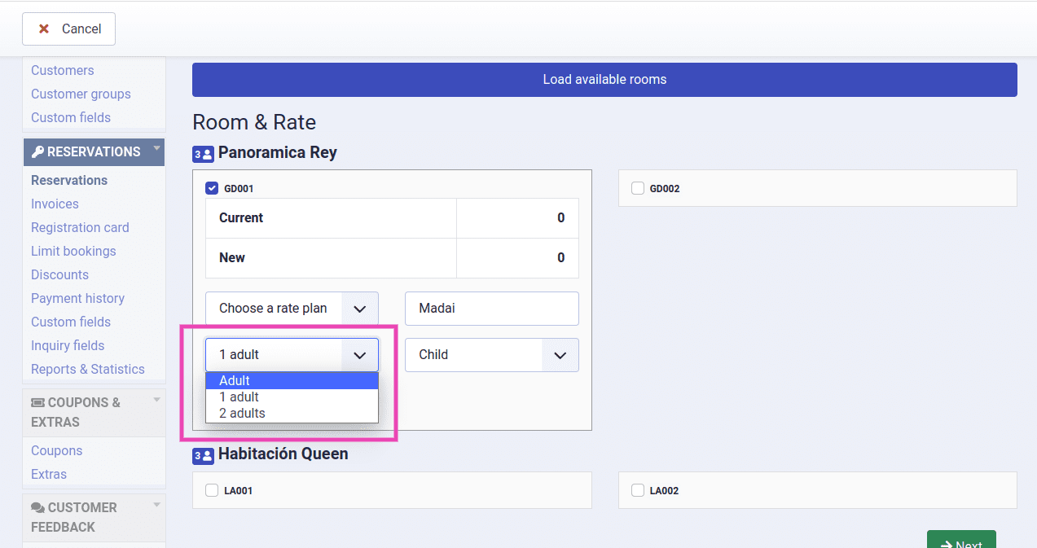Click the key icon beside RESERVATIONS
The image size is (1037, 548).
tap(37, 152)
